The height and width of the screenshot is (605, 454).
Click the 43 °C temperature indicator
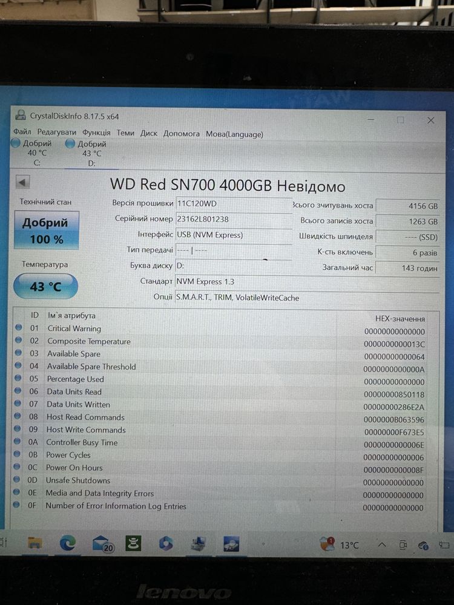click(45, 286)
